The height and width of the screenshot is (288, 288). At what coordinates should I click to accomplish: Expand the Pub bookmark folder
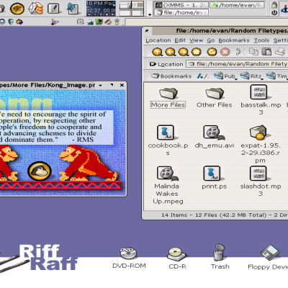pos(225,76)
